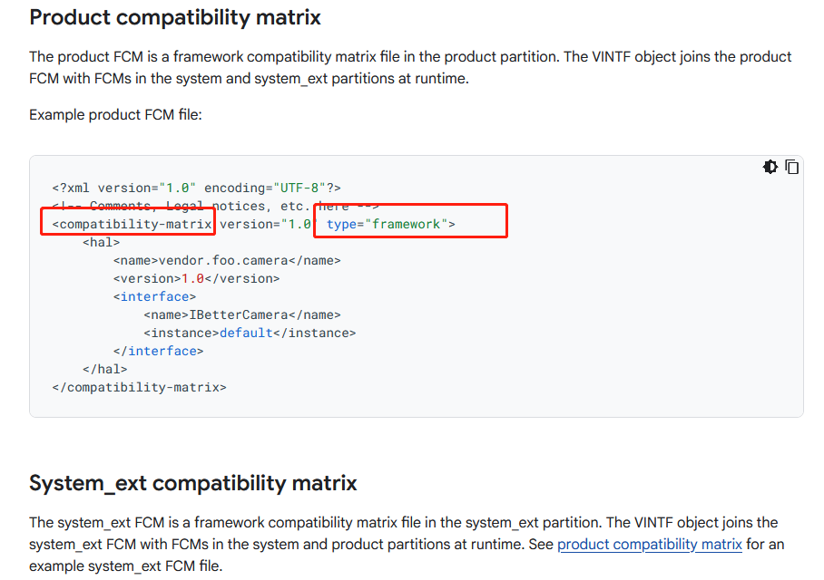Click the version="1.0" attribute of compatibility-matrix
824x580 pixels.
point(265,224)
